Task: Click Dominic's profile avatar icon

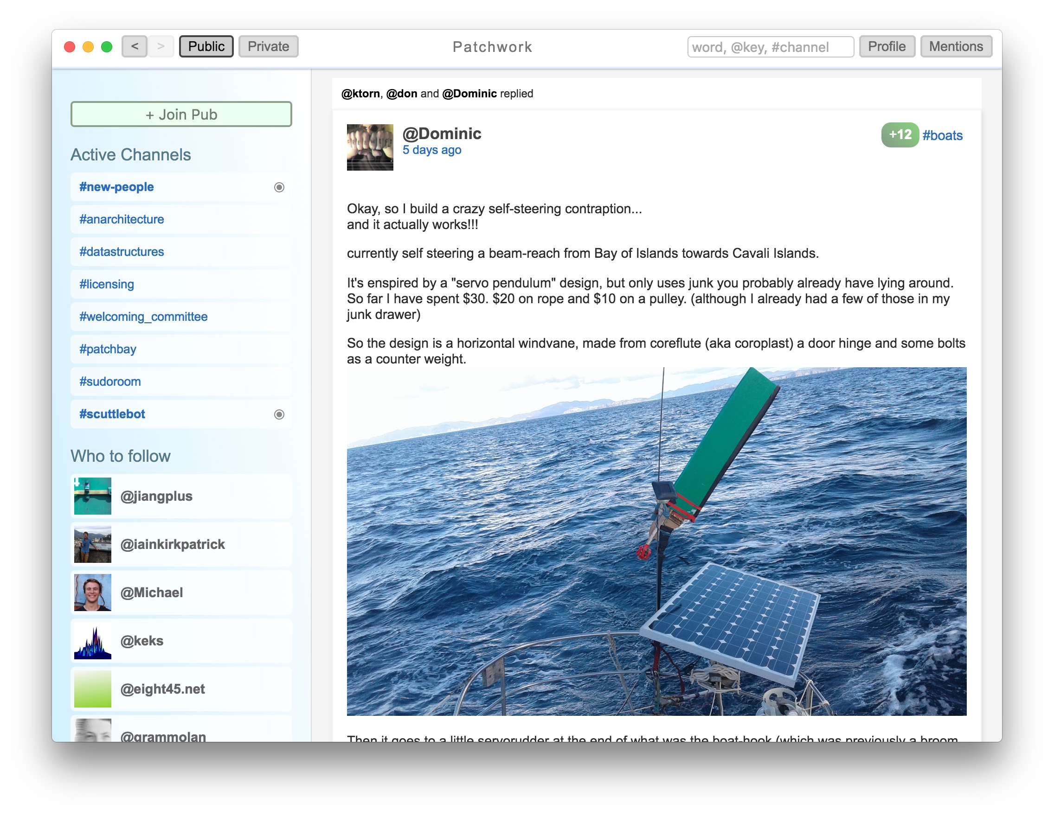Action: click(x=370, y=145)
